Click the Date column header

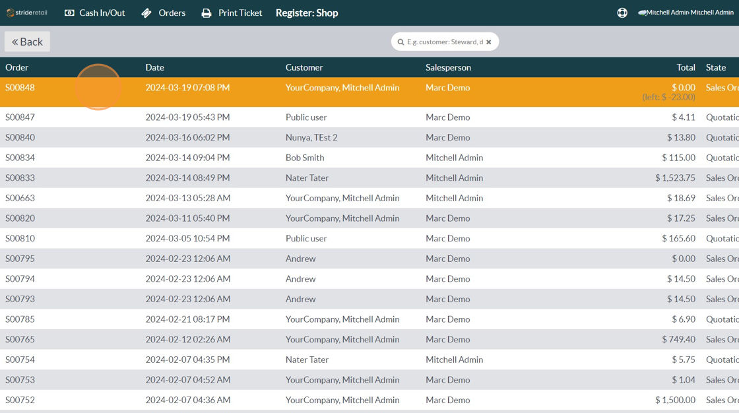(x=154, y=67)
